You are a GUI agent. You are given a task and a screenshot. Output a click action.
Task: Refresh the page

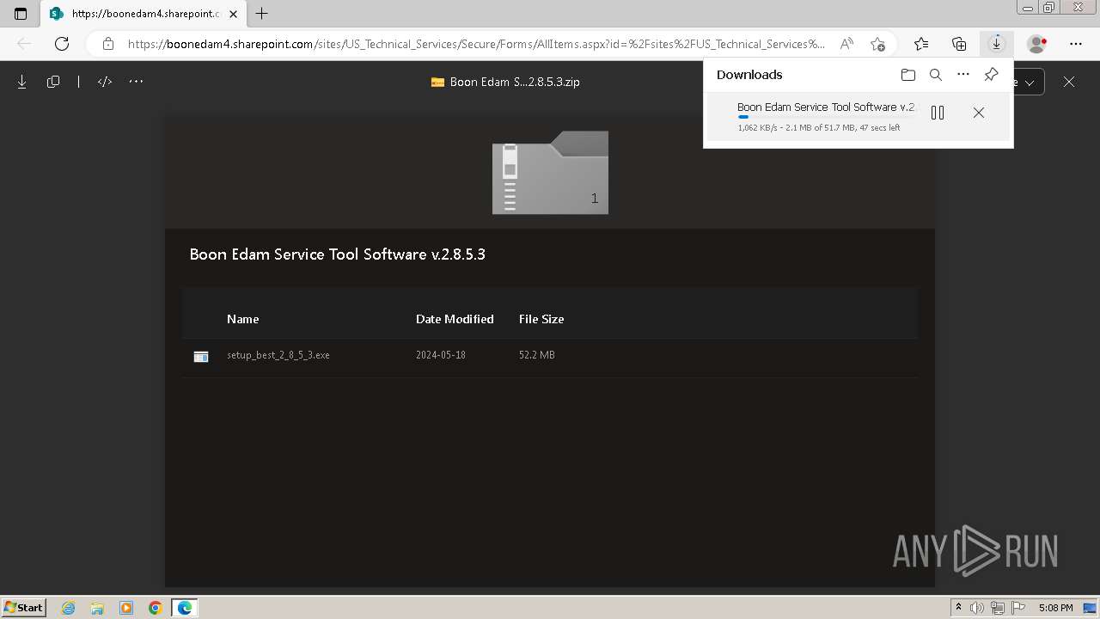coord(62,44)
